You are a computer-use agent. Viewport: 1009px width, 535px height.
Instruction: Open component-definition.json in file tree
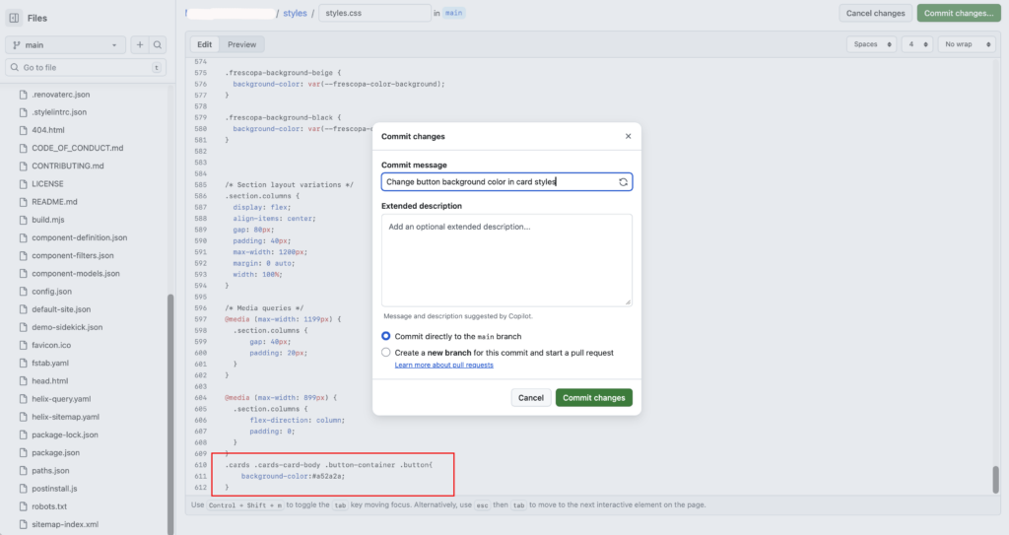(80, 237)
